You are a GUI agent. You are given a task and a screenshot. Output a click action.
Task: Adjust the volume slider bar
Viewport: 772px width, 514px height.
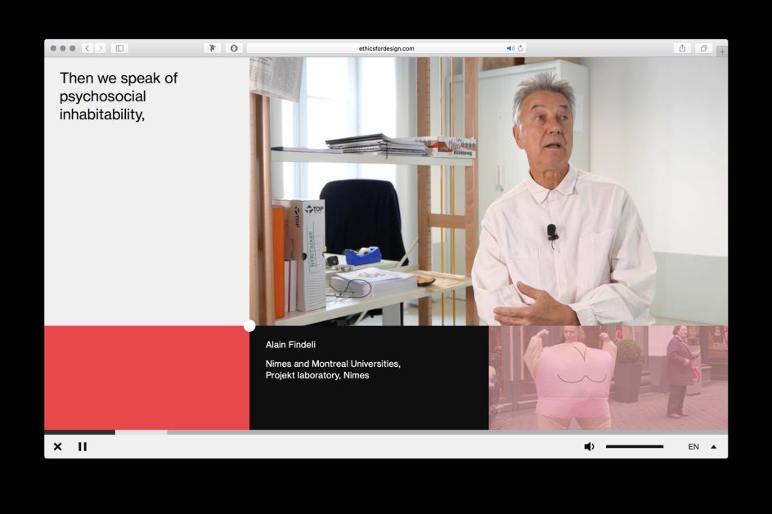pyautogui.click(x=634, y=446)
